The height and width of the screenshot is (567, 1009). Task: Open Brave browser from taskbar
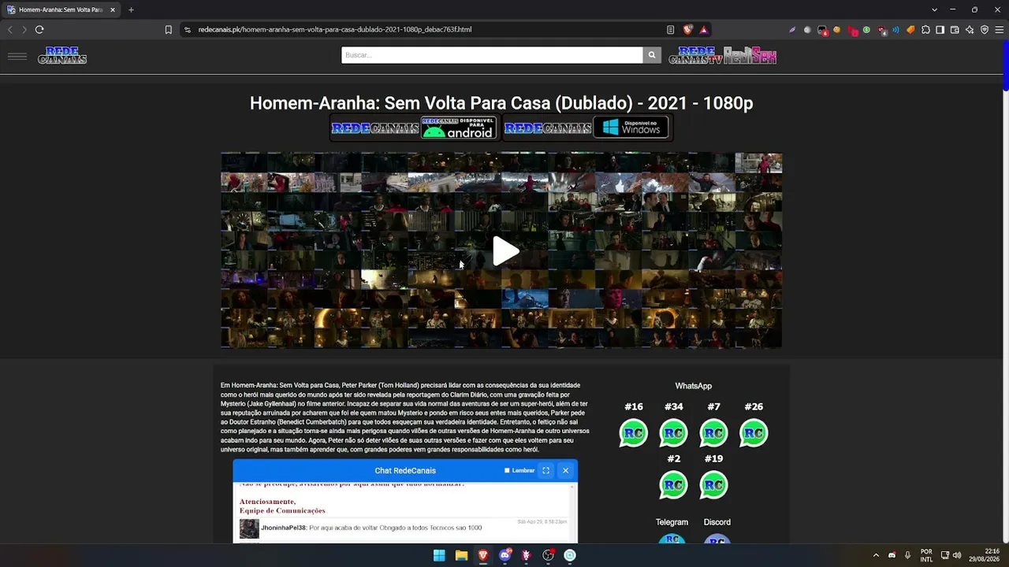482,556
